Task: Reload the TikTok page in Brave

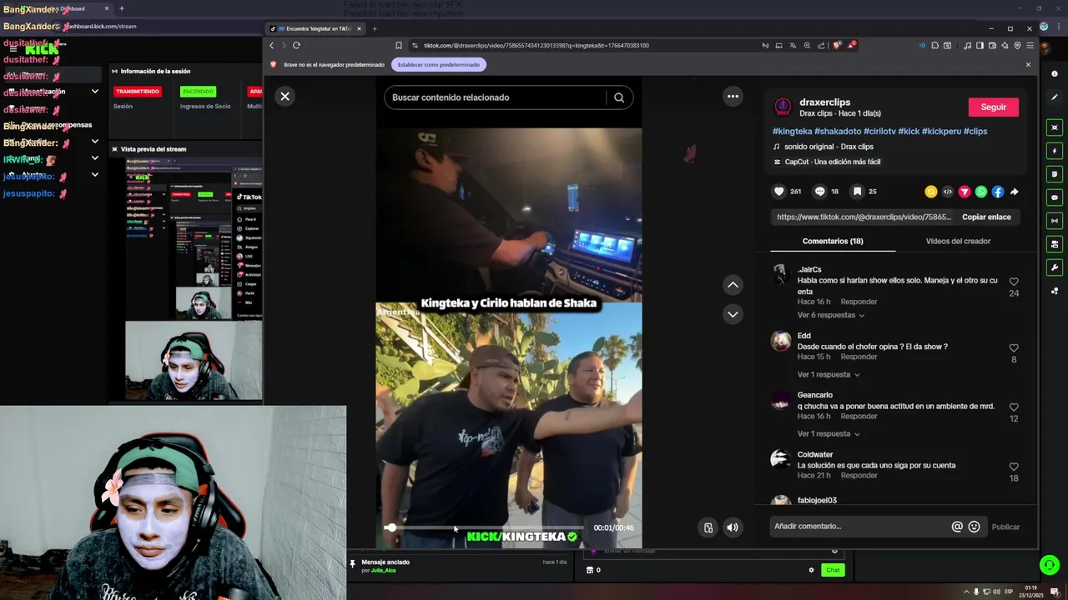Action: (x=296, y=45)
